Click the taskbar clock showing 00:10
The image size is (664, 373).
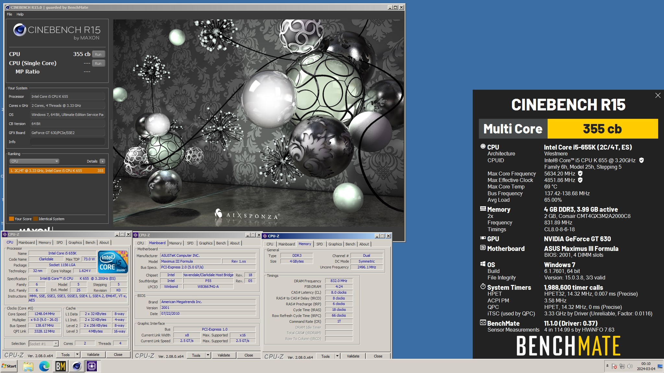[x=646, y=366]
